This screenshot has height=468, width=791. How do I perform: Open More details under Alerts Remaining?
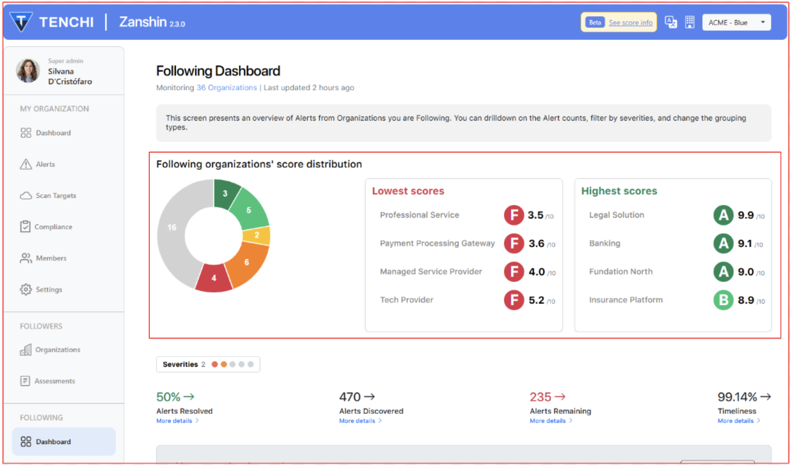point(551,421)
